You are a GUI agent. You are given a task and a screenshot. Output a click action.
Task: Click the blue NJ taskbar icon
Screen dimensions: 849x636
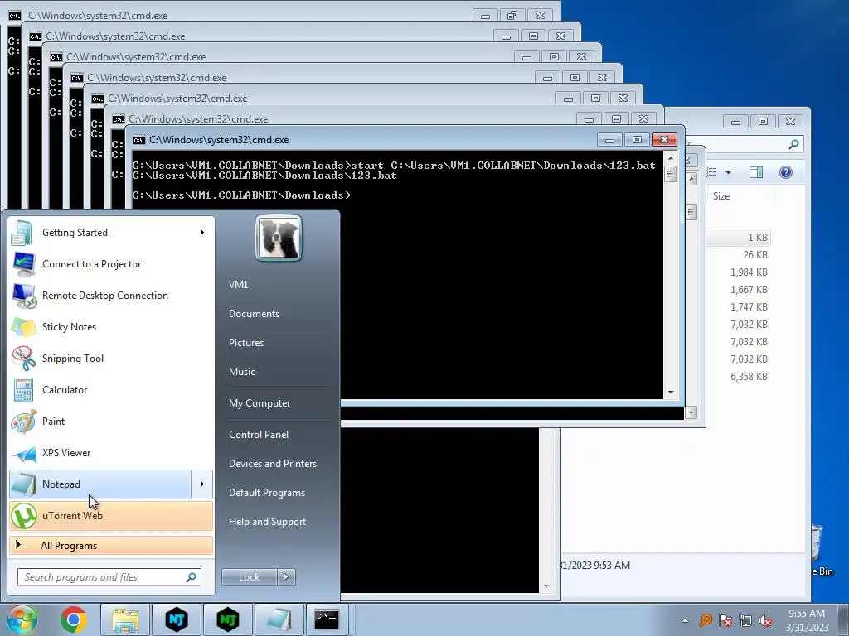(x=177, y=619)
